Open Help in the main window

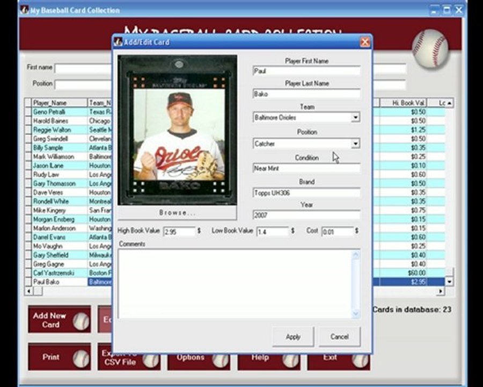(x=269, y=362)
